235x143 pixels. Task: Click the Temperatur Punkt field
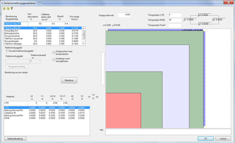point(175,25)
